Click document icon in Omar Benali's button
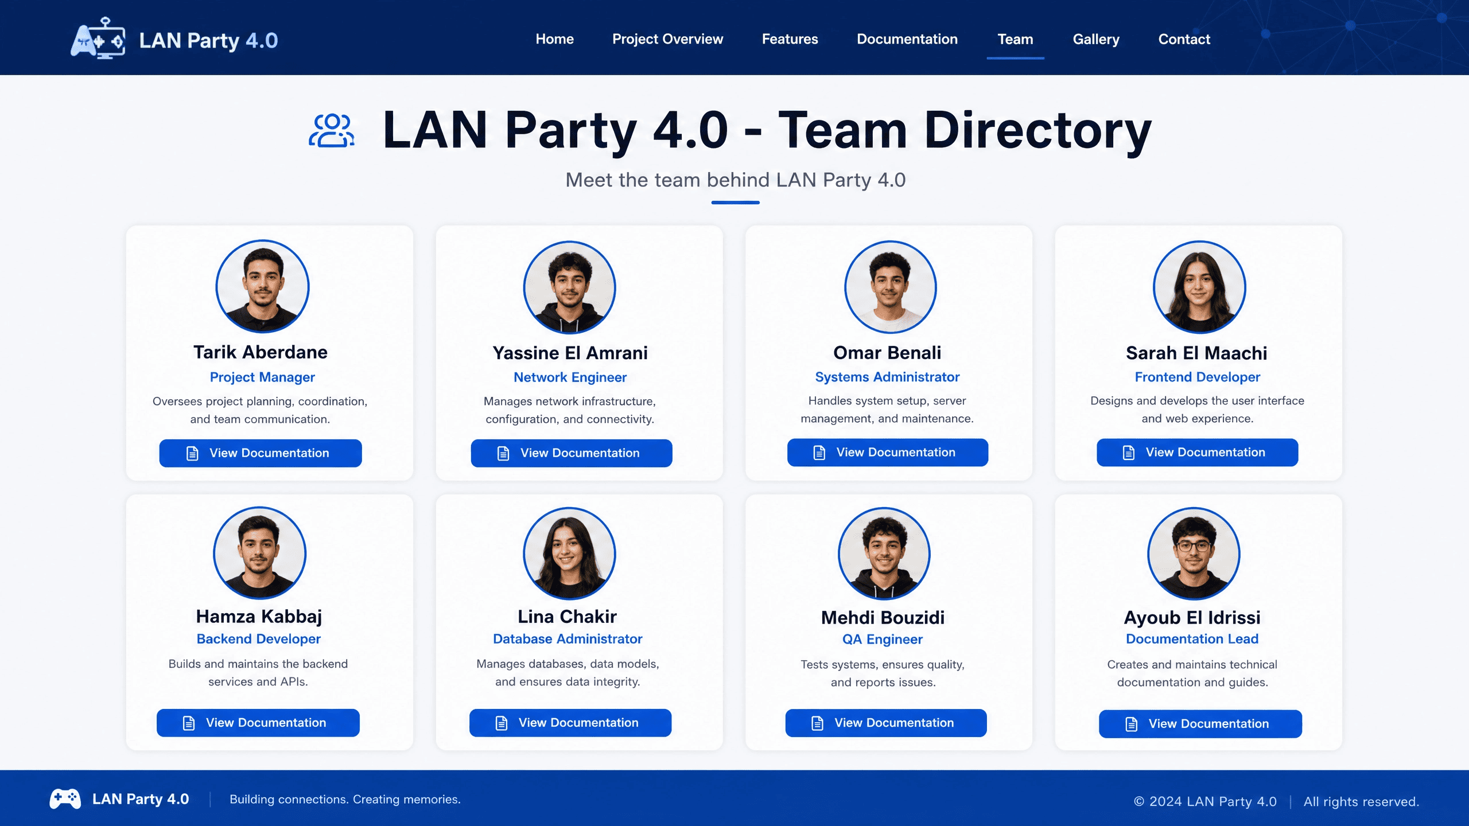This screenshot has height=826, width=1469. point(819,453)
